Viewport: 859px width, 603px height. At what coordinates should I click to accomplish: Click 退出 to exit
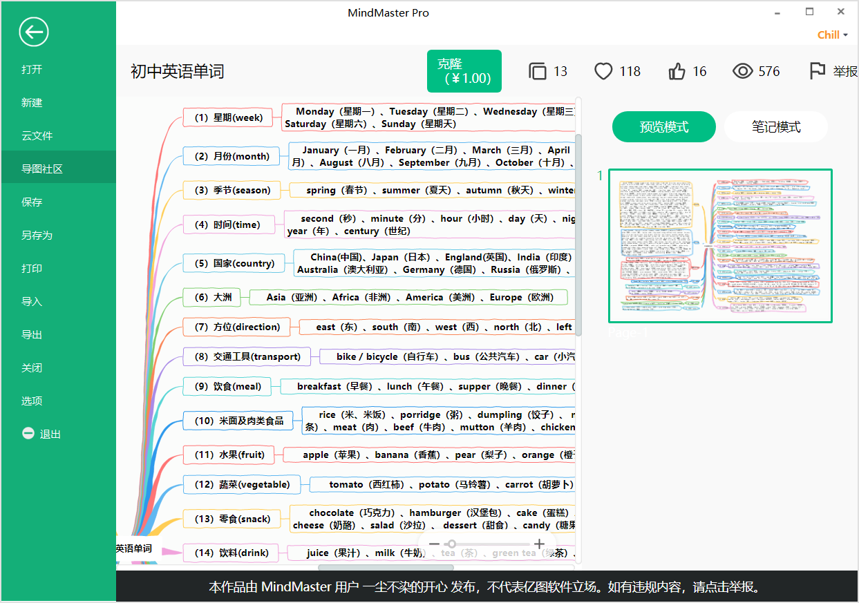click(50, 434)
